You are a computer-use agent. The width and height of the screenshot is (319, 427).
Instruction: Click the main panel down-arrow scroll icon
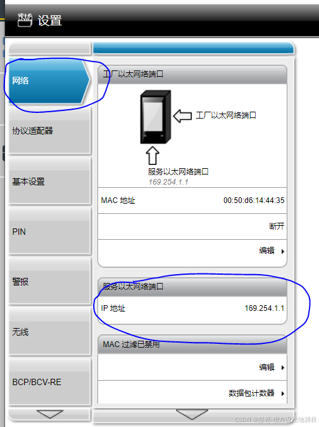click(x=192, y=414)
